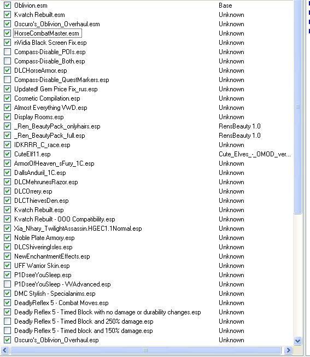Select DeadlyReflex 5 - Combat Moves.esp
Image resolution: width=310 pixels, height=357 pixels.
pos(61,303)
